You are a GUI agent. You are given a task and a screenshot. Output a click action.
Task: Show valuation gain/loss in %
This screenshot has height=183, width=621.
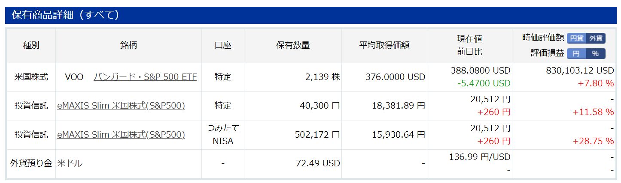click(x=595, y=53)
